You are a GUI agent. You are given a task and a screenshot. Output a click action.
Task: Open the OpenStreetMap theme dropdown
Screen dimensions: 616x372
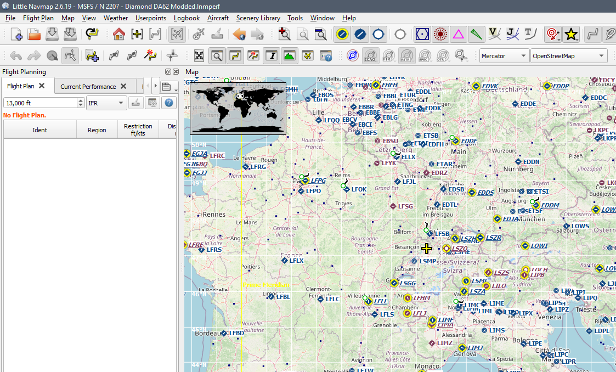(568, 56)
